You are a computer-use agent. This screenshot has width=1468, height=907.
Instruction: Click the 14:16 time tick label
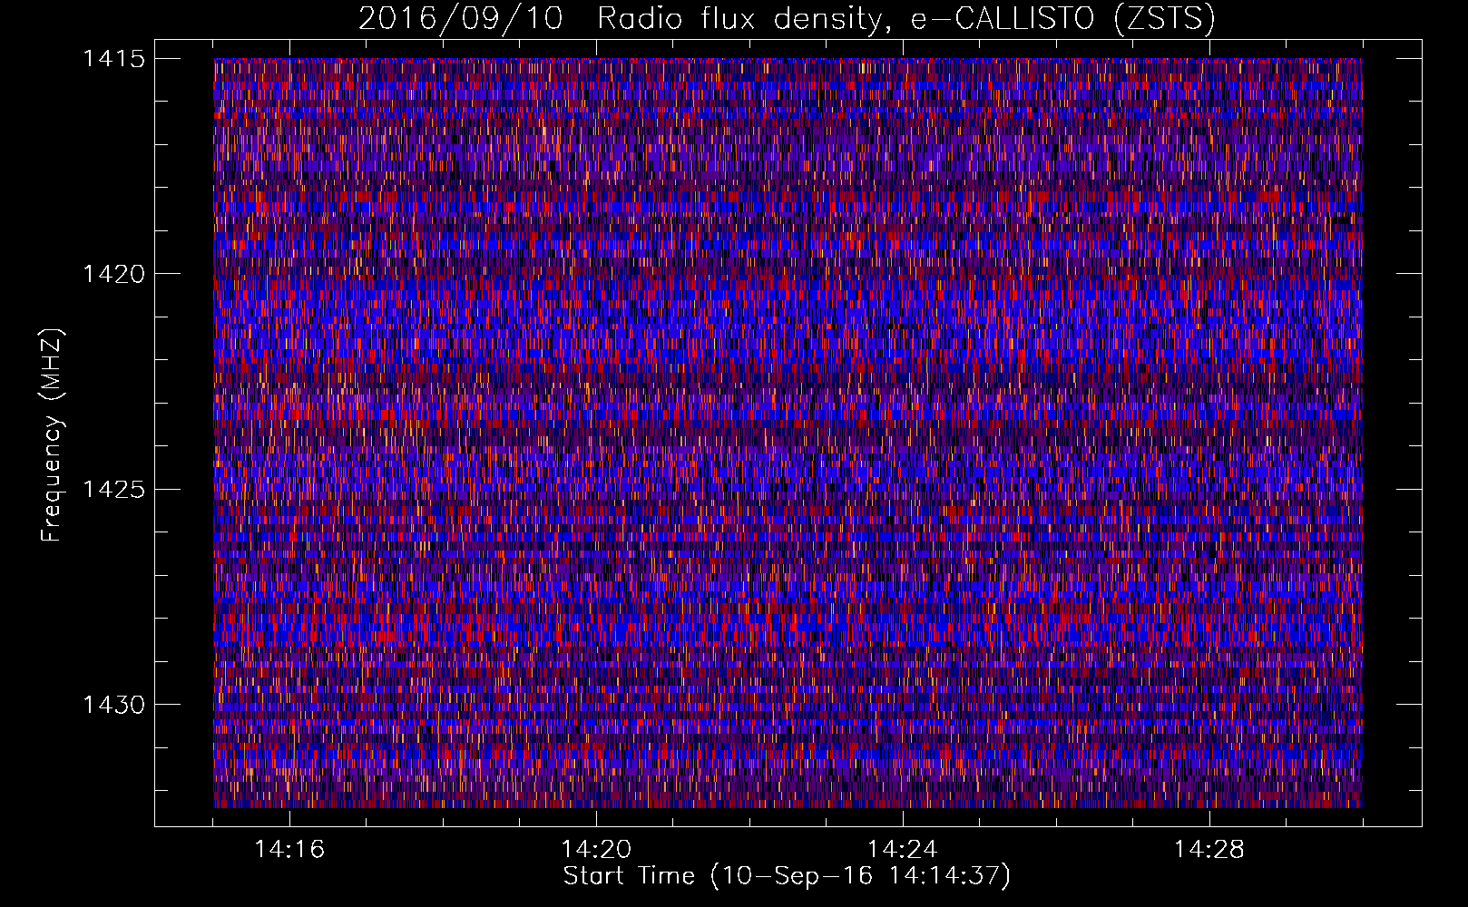click(289, 850)
